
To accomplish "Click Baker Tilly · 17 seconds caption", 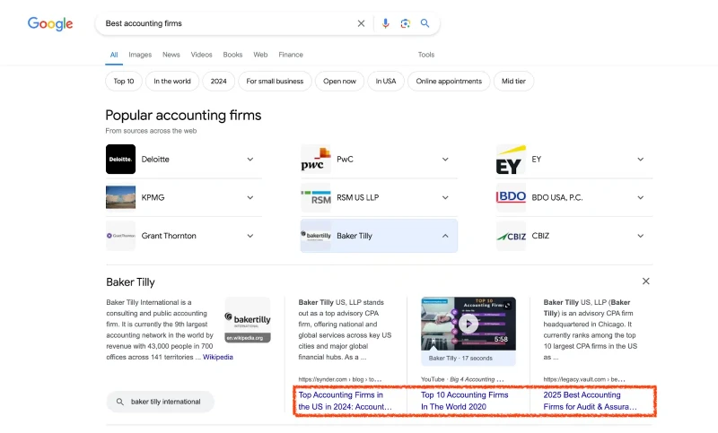I will (x=460, y=358).
